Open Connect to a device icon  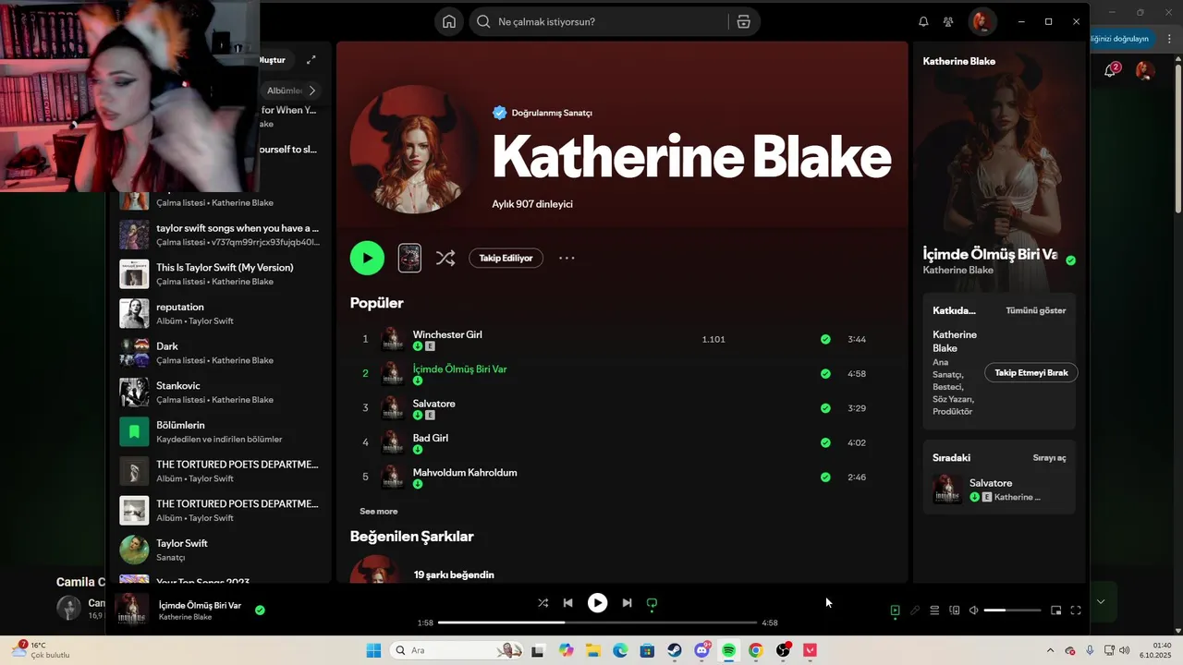pyautogui.click(x=955, y=611)
